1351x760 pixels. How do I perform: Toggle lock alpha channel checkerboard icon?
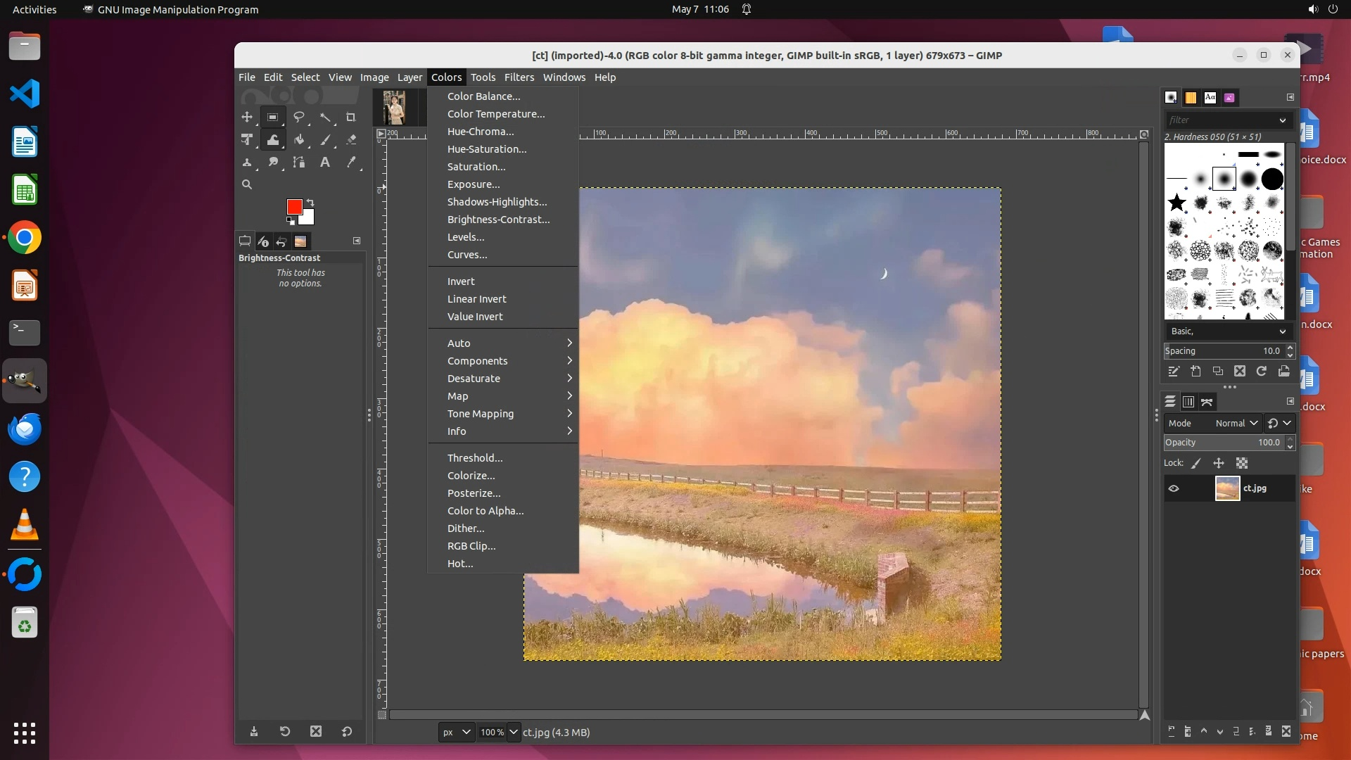[x=1242, y=463]
